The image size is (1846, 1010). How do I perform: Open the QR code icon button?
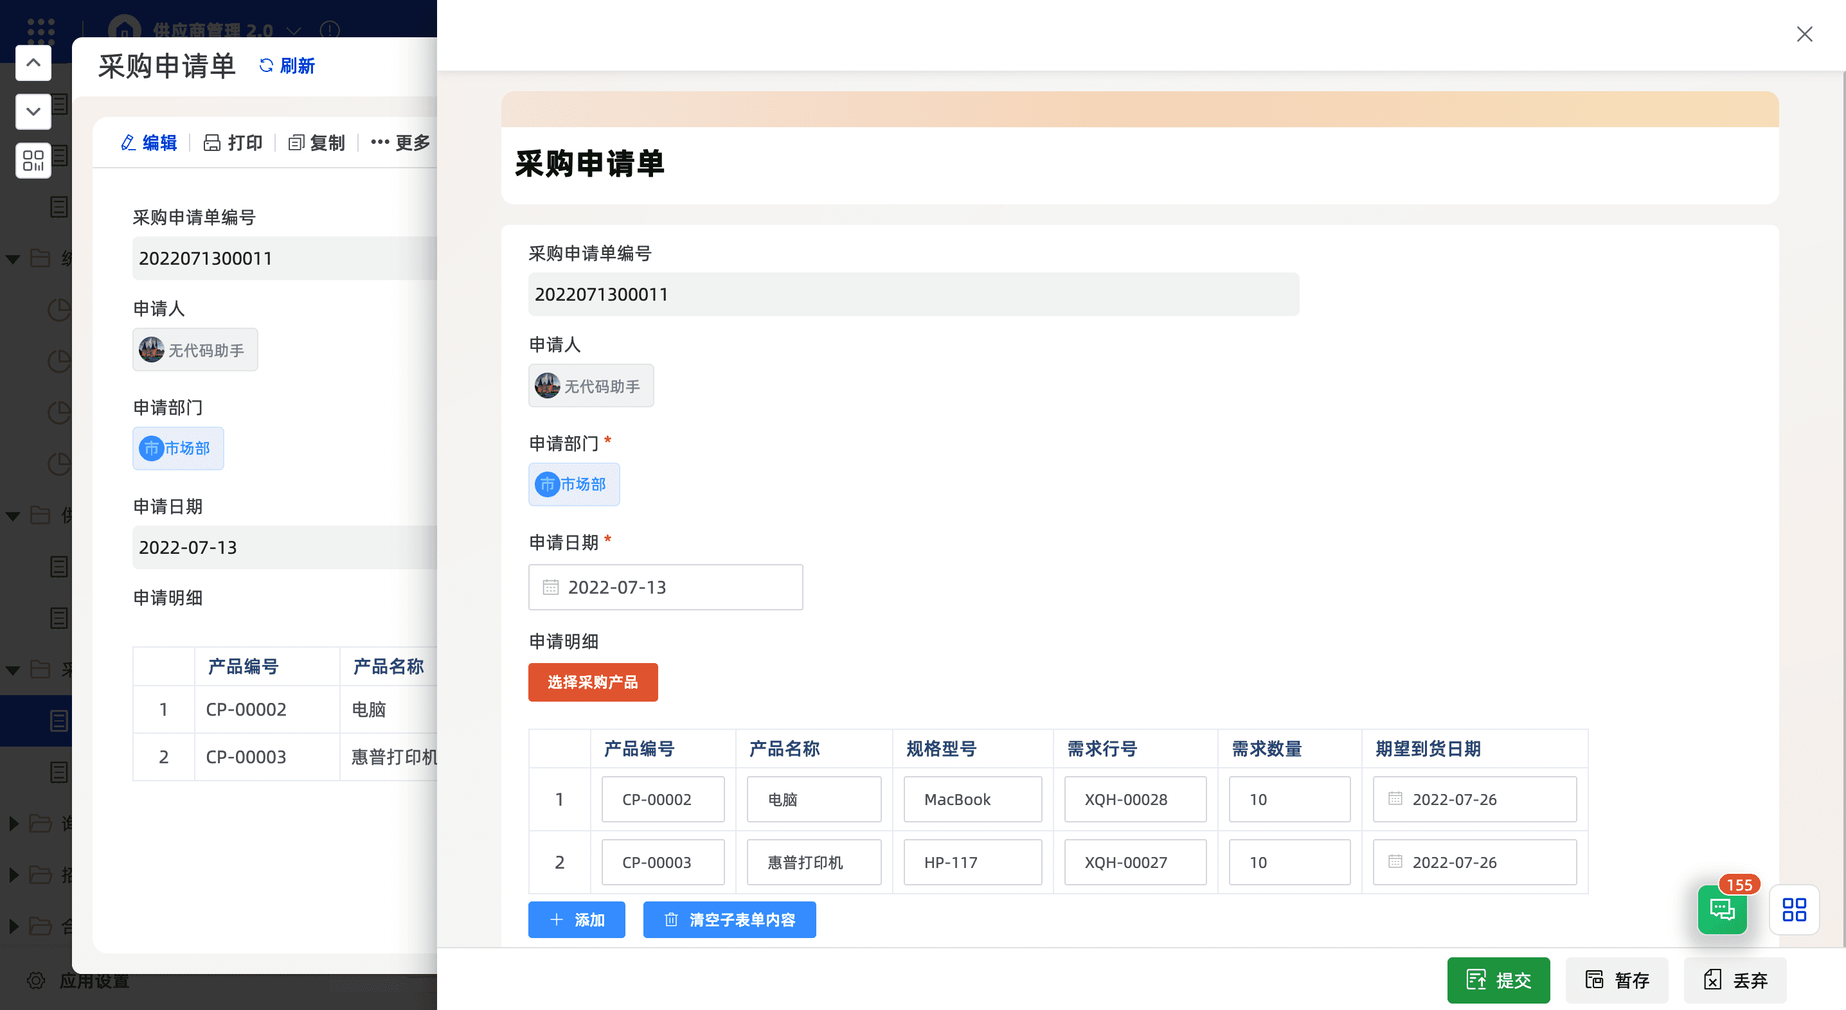[33, 161]
